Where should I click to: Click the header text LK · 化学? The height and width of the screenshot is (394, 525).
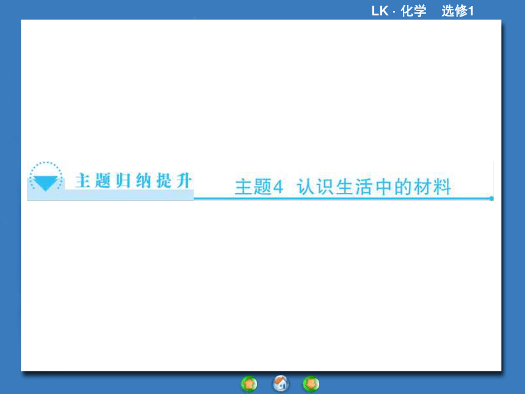click(399, 11)
